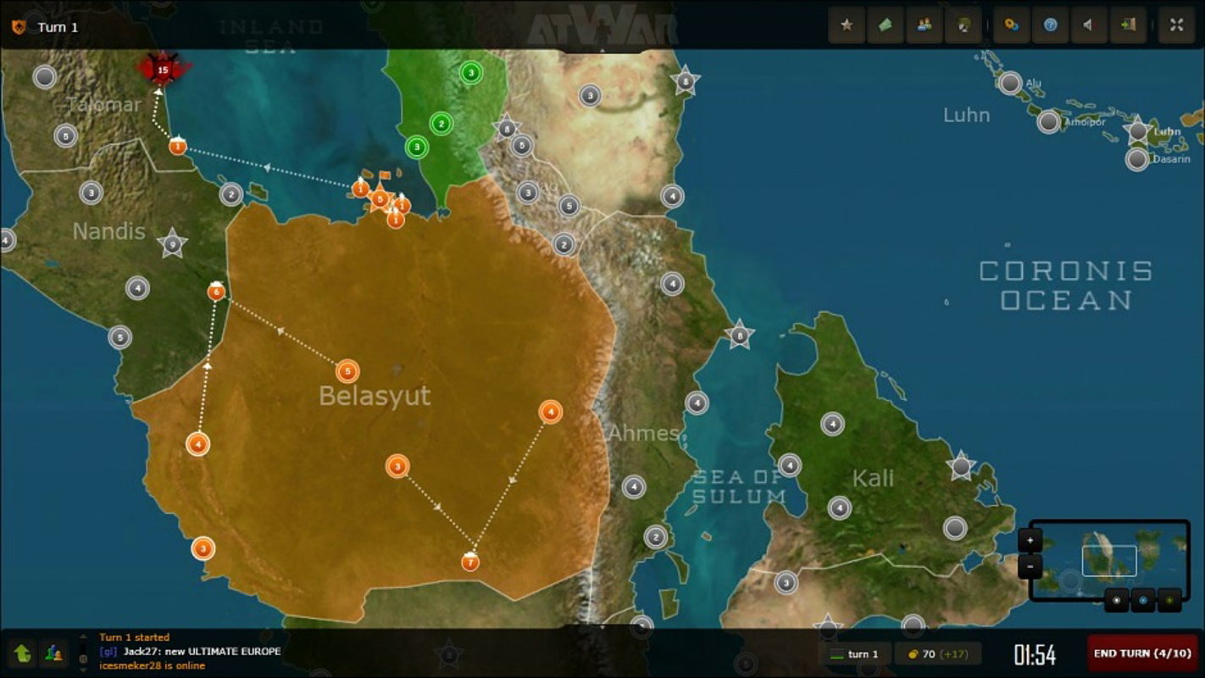Click the Nandis country label
This screenshot has width=1205, height=678.
(x=108, y=231)
